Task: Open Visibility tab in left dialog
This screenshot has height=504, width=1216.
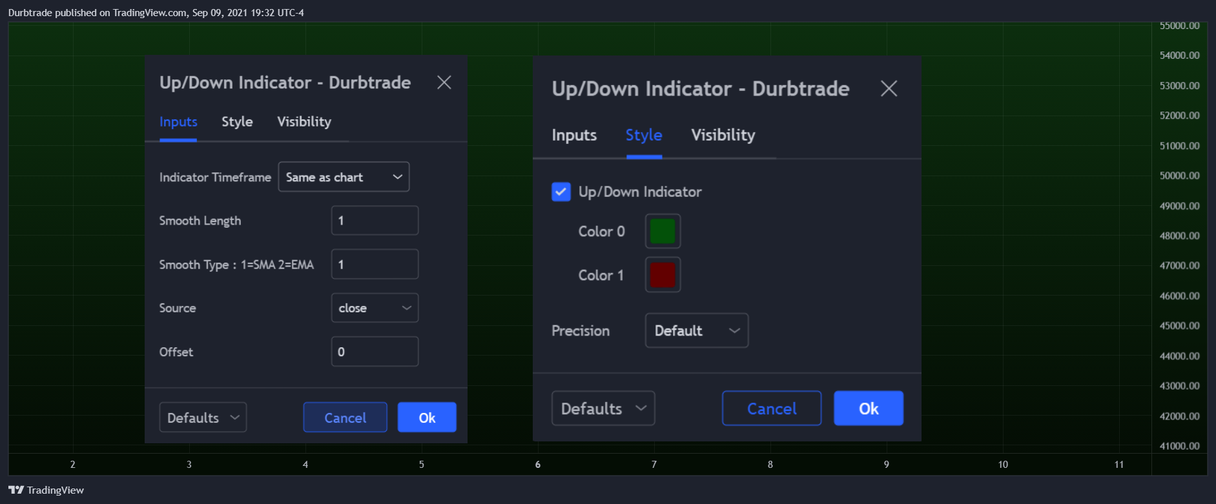Action: [304, 122]
